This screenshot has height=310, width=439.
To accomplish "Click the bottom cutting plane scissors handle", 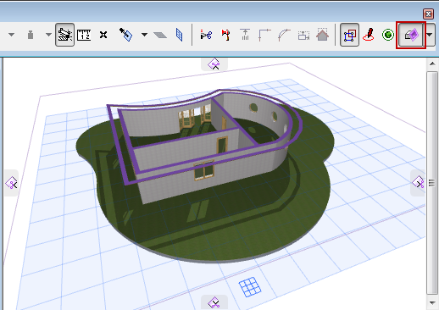I will (x=214, y=303).
